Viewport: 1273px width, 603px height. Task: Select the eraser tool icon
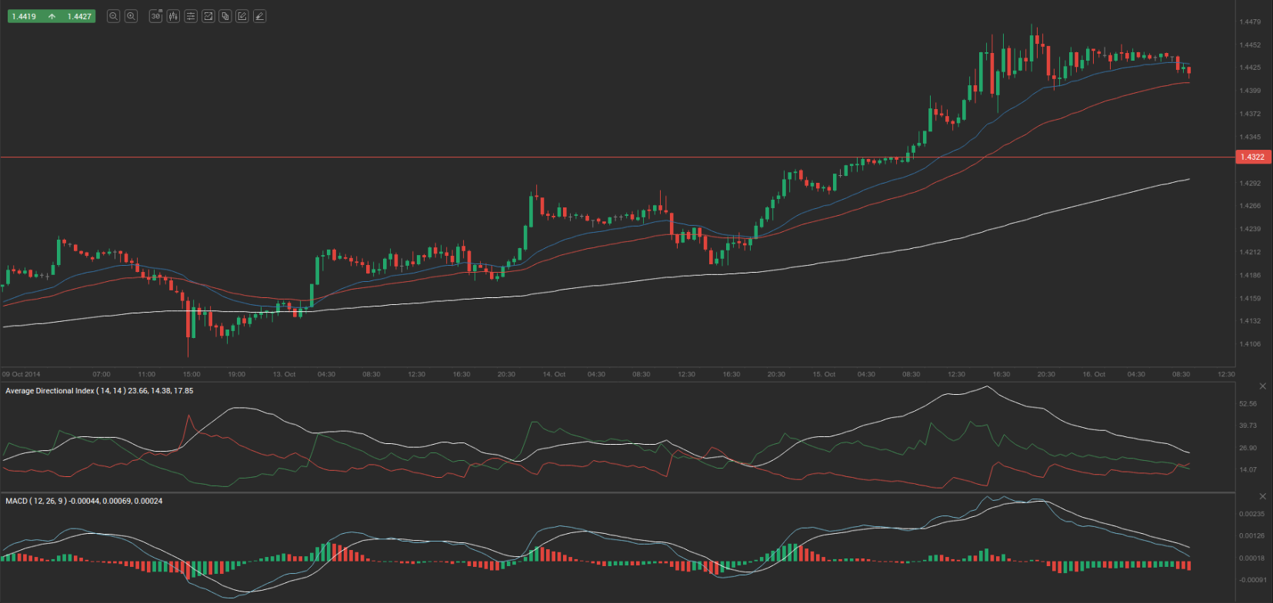tap(260, 16)
